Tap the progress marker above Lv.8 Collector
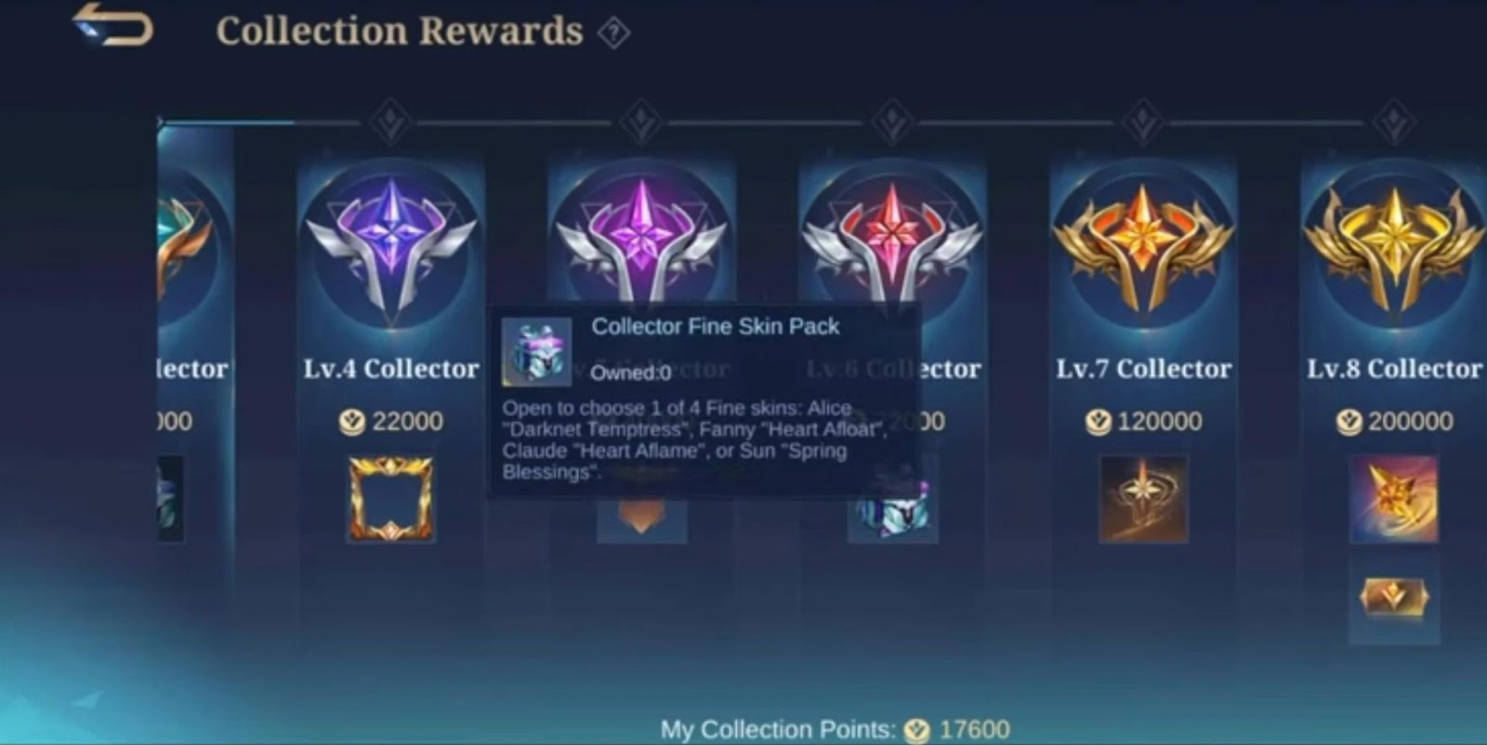The width and height of the screenshot is (1487, 745). tap(1394, 122)
